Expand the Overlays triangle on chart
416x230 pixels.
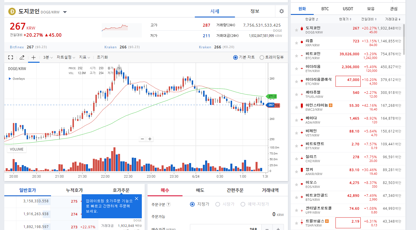(x=10, y=79)
